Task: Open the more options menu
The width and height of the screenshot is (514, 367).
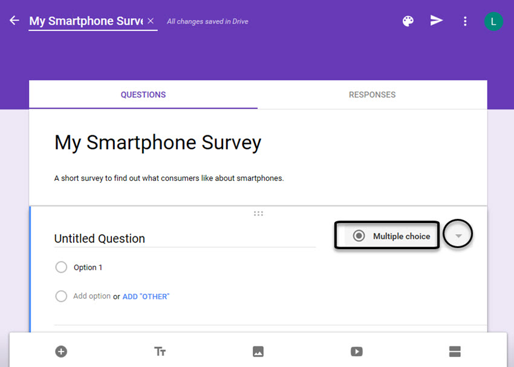Action: [465, 21]
